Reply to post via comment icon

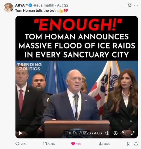[x=17, y=144]
